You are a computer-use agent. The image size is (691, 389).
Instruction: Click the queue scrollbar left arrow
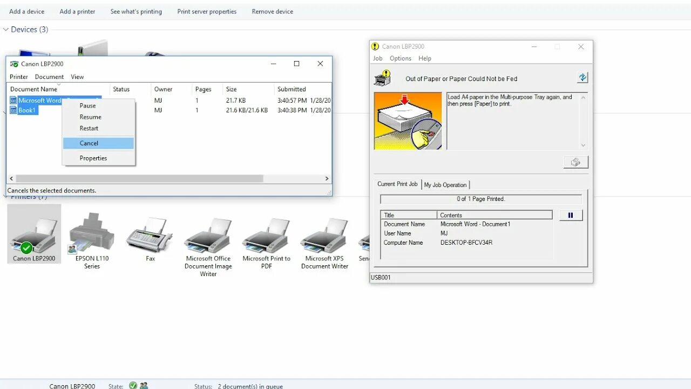pos(11,178)
